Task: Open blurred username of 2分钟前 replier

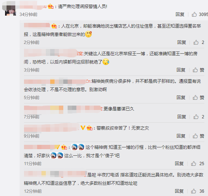Action: tap(37, 25)
